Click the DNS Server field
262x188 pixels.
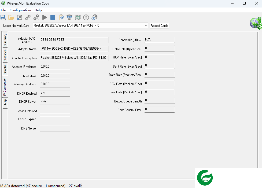click(x=55, y=128)
